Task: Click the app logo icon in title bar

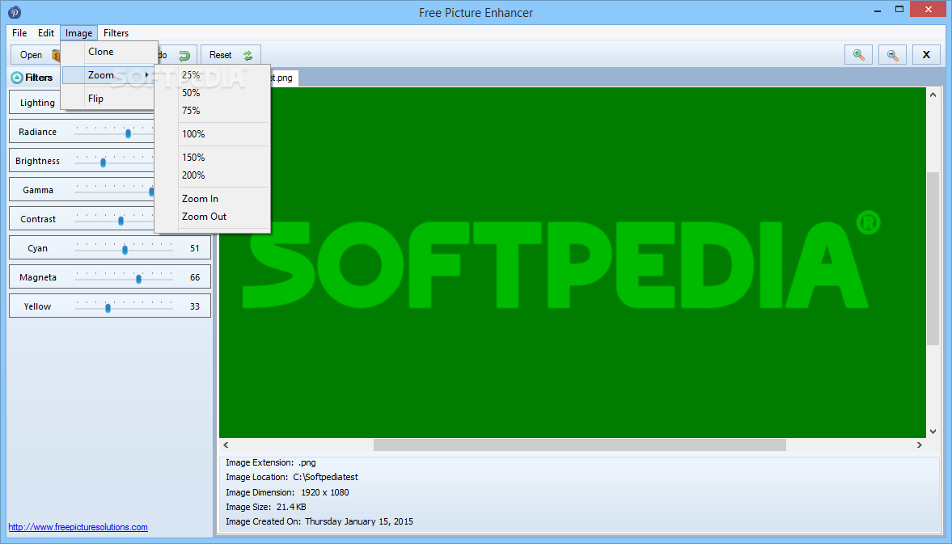Action: 15,12
